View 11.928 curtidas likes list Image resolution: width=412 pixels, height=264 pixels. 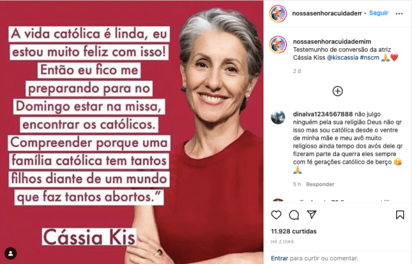(x=294, y=232)
